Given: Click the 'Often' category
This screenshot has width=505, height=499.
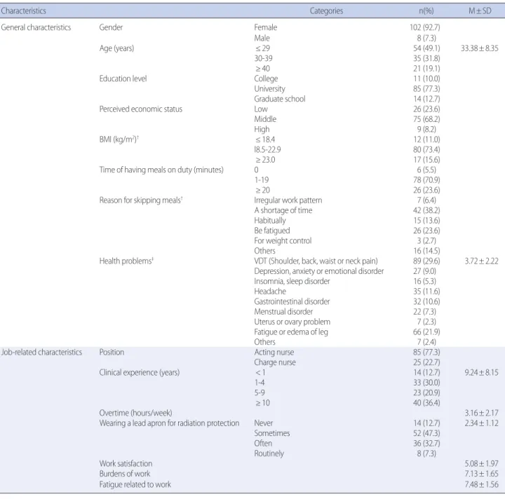Looking at the screenshot, I should click(263, 444).
